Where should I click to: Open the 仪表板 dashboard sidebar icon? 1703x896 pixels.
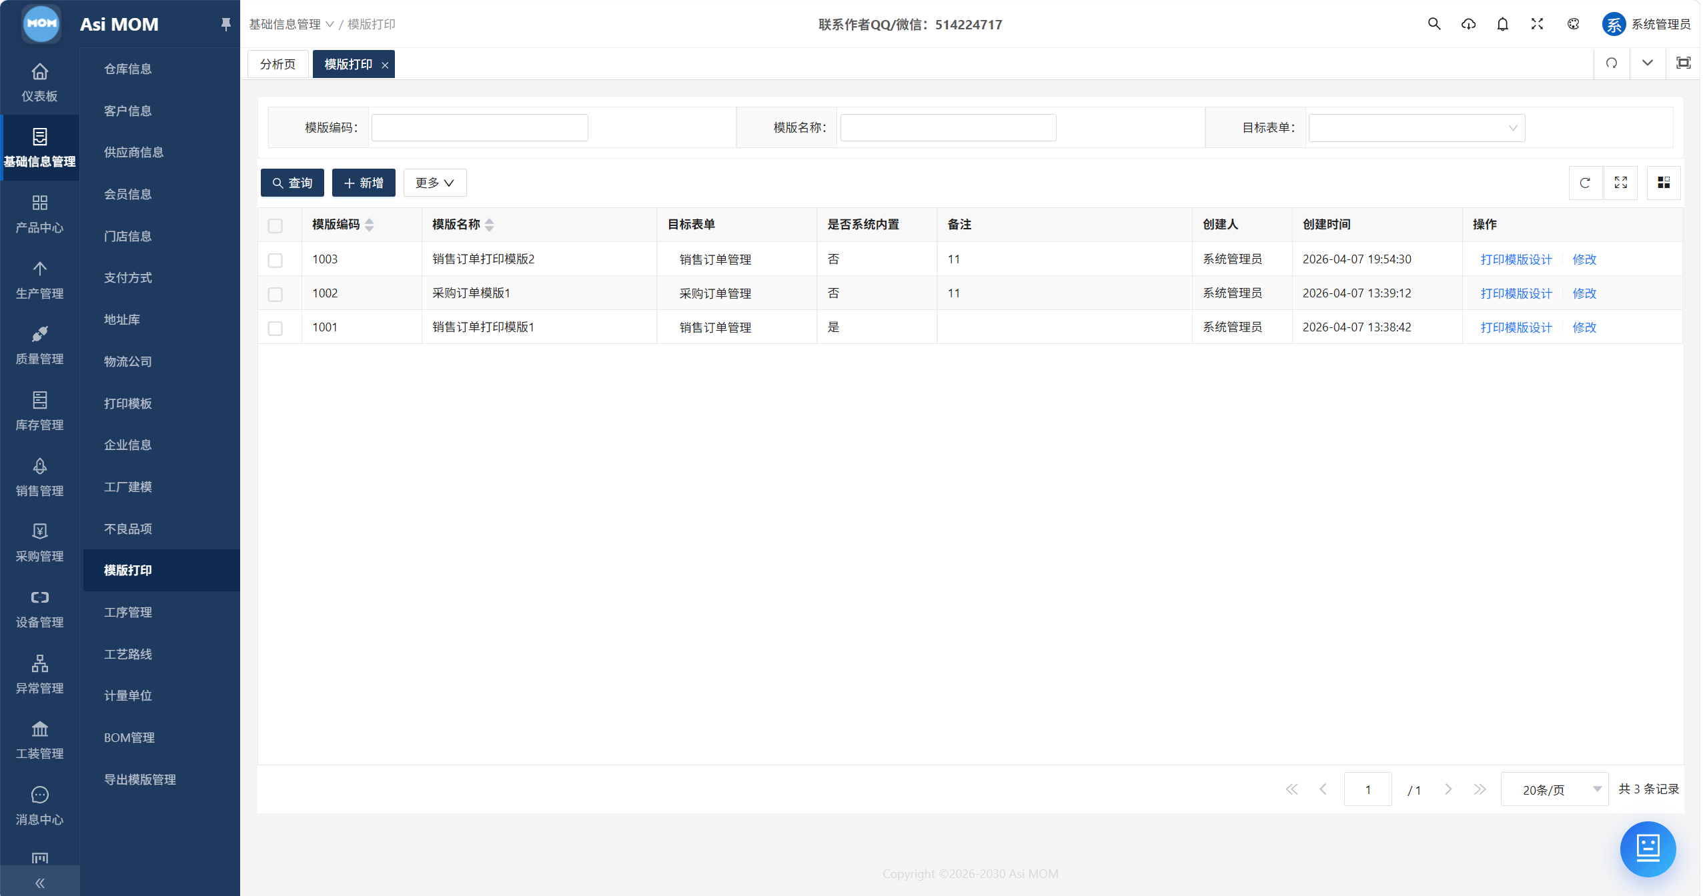(39, 82)
